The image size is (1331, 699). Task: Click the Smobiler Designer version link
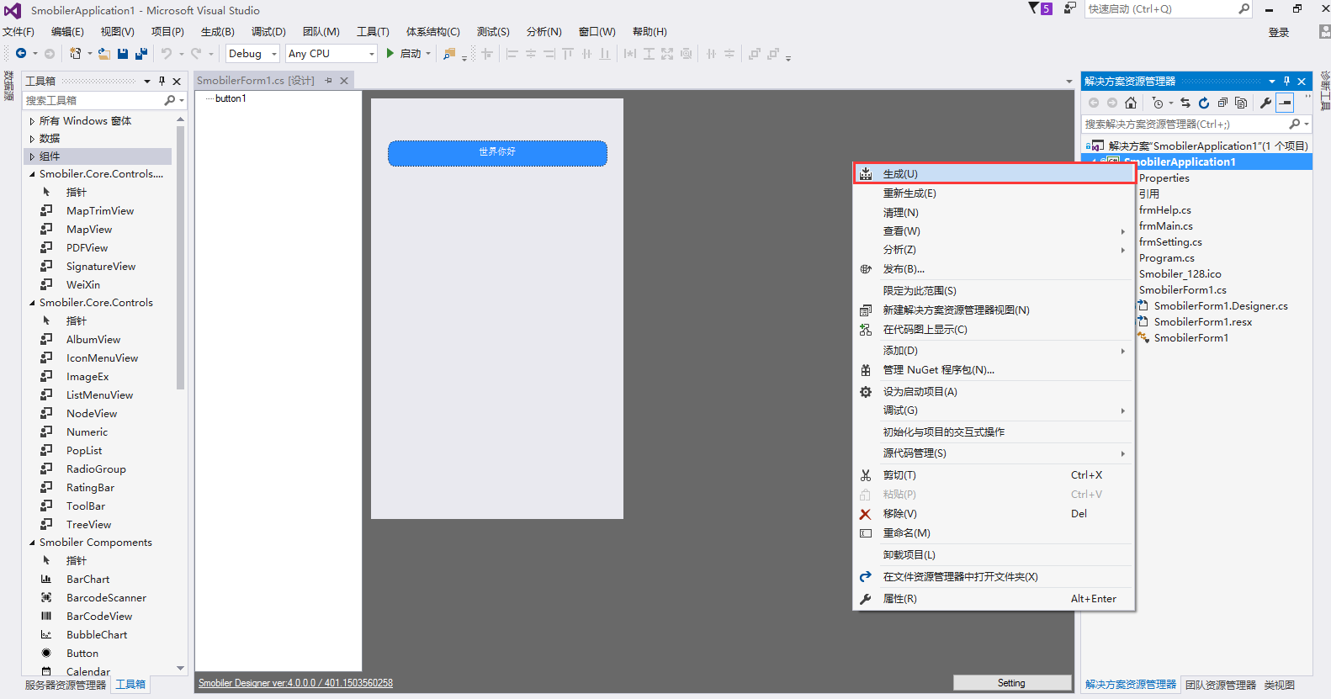(295, 683)
